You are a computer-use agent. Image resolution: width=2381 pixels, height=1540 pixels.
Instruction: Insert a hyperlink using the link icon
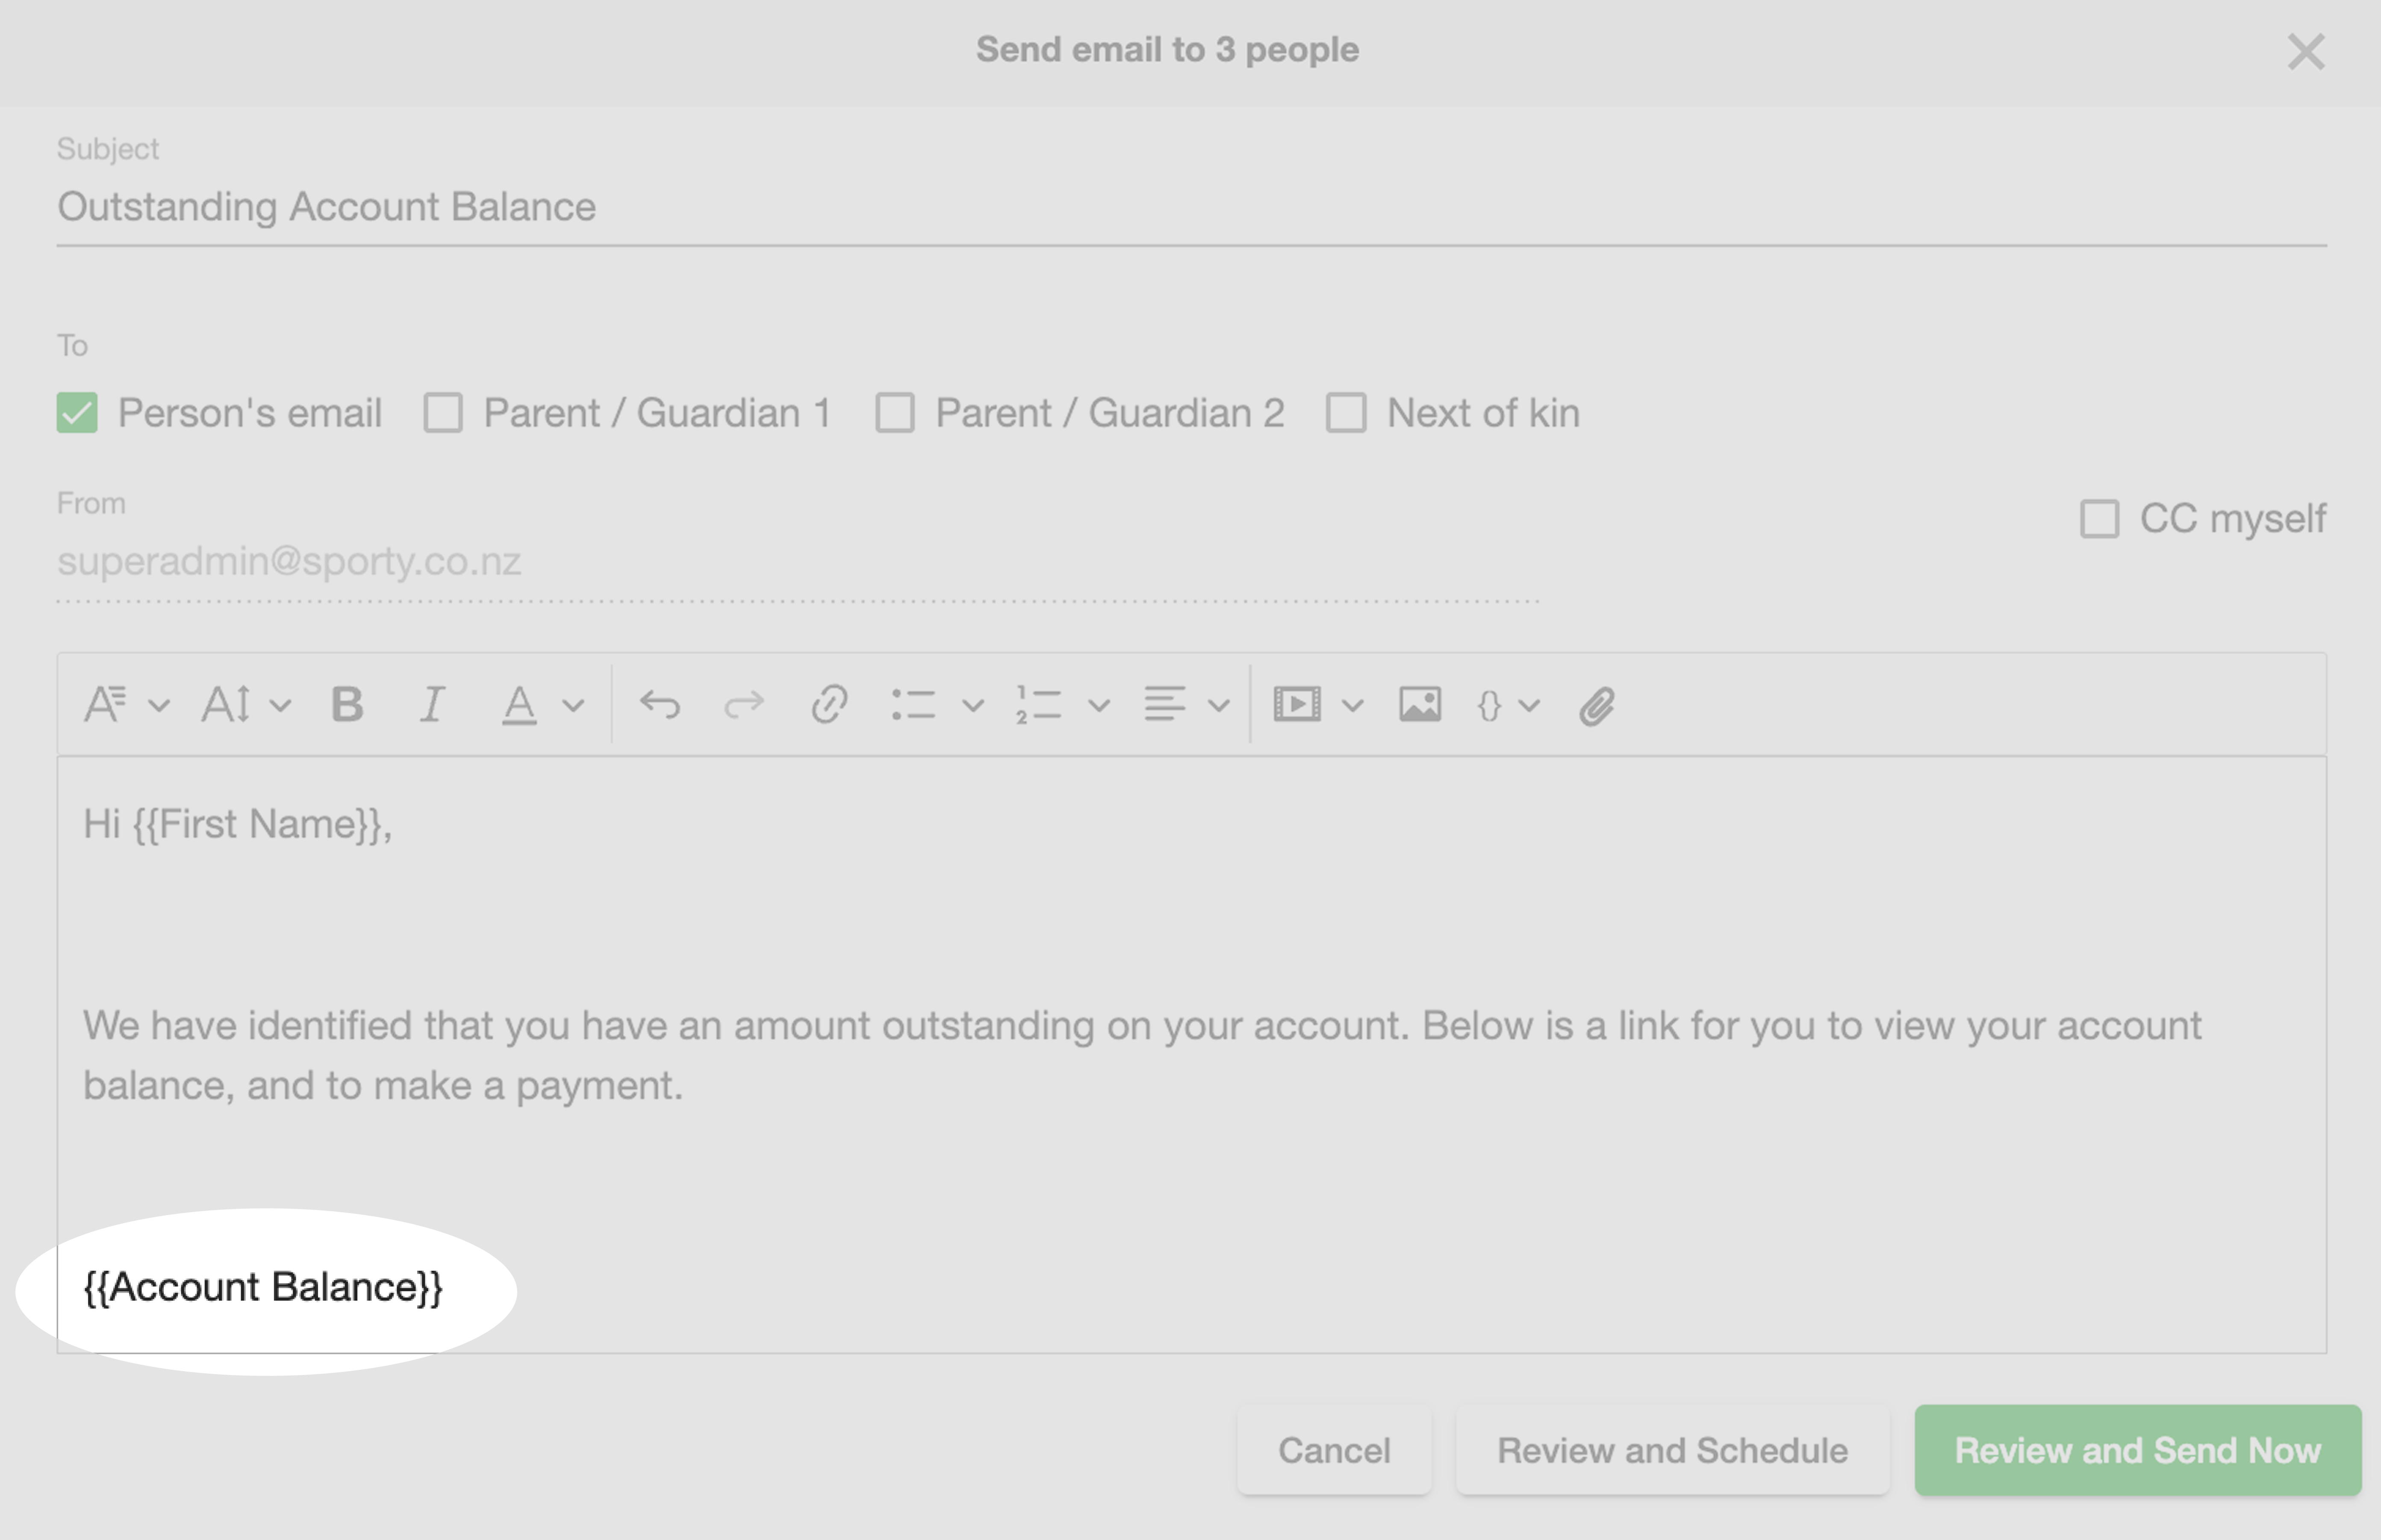829,705
